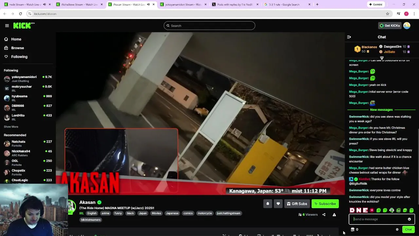This screenshot has height=236, width=419.
Task: Click the Kick logo
Action: click(24, 26)
